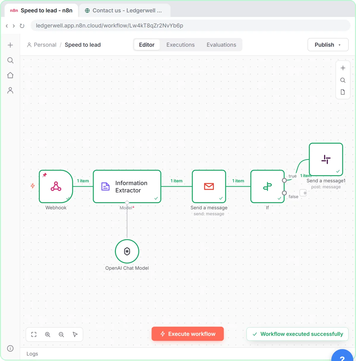Viewport: 356px width, 361px height.
Task: Add a node on the false branch
Action: [303, 193]
